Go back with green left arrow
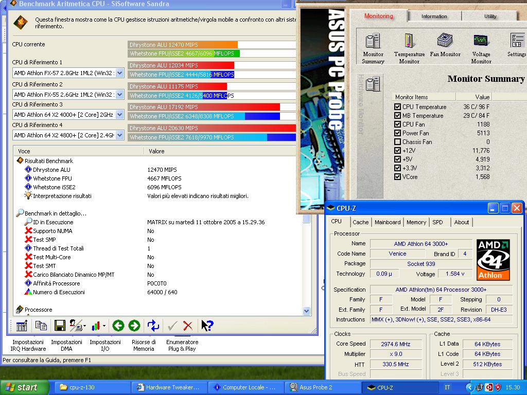Image resolution: width=527 pixels, height=395 pixels. (118, 326)
